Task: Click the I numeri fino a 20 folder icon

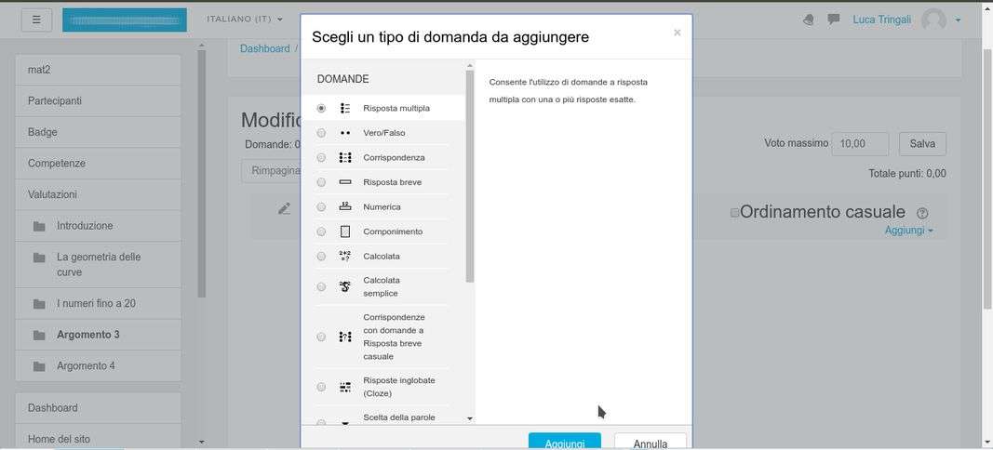Action: 39,304
